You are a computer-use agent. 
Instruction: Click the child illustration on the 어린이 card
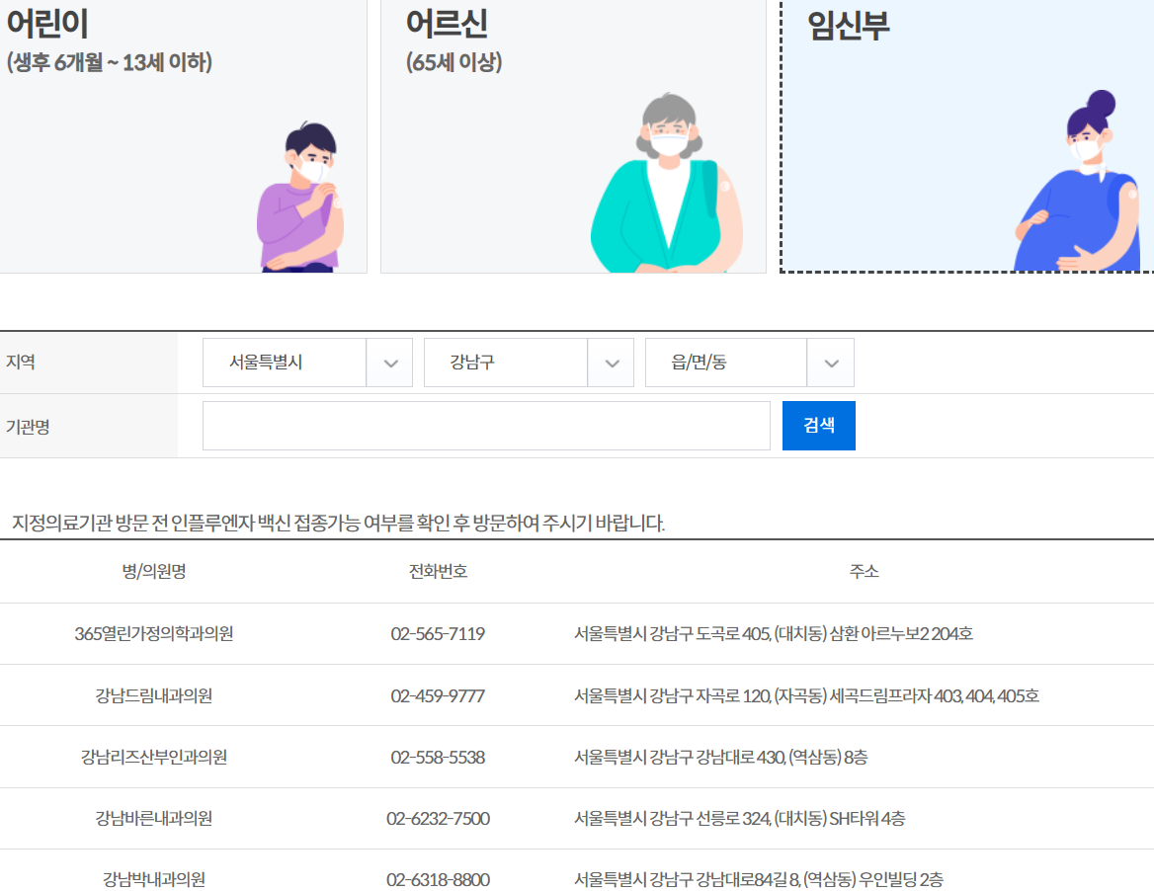296,198
